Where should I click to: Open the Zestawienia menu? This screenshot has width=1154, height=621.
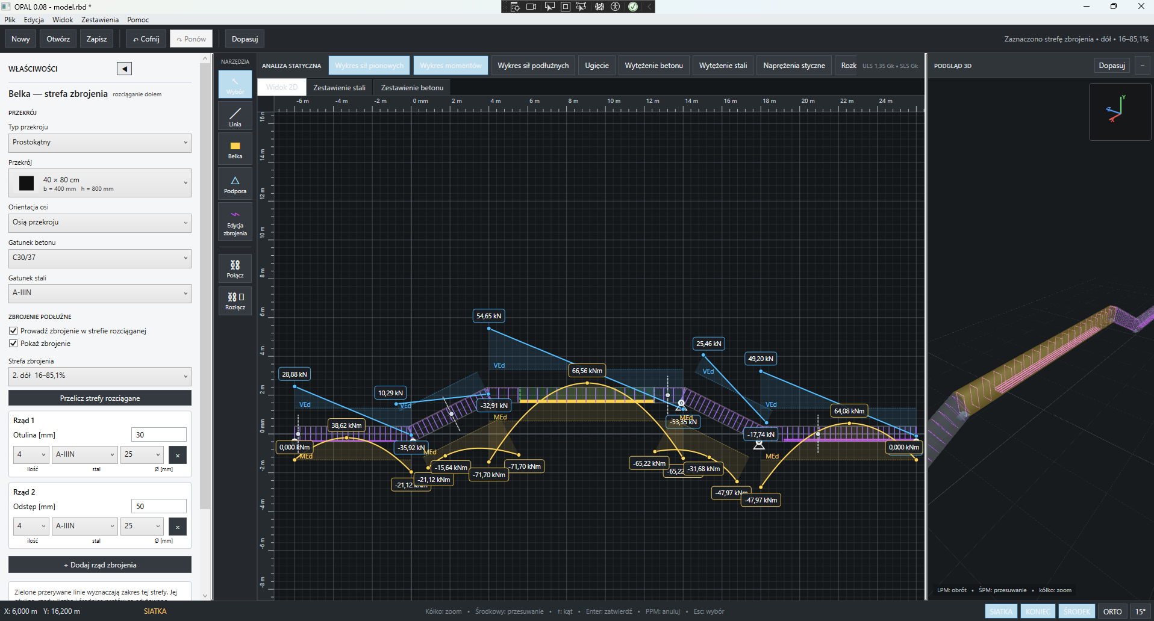click(x=100, y=20)
